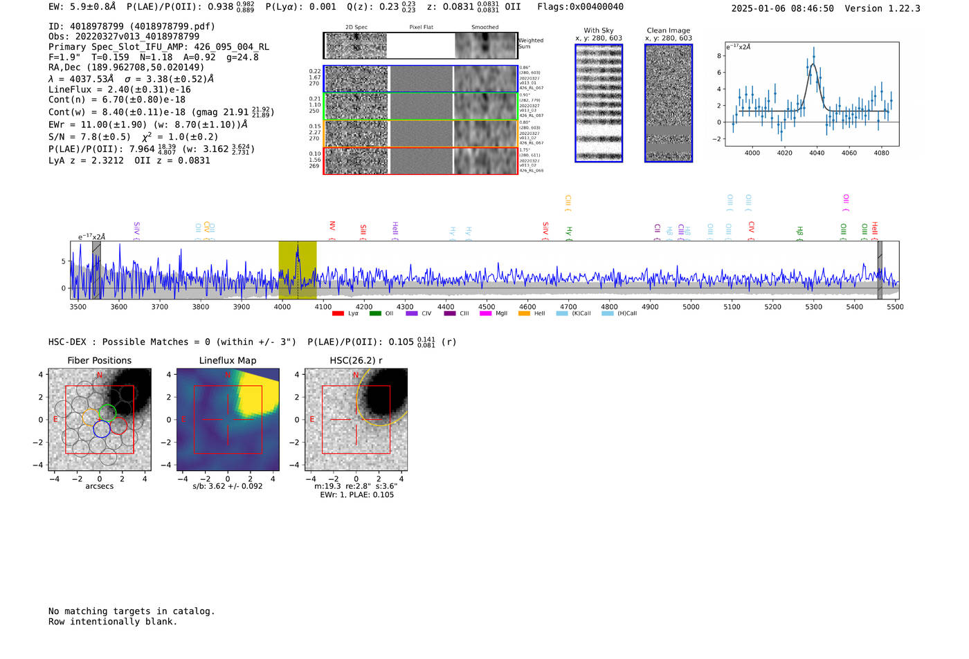Click the (H)CaII legend swatch
Image resolution: width=969 pixels, height=659 pixels.
click(x=608, y=313)
